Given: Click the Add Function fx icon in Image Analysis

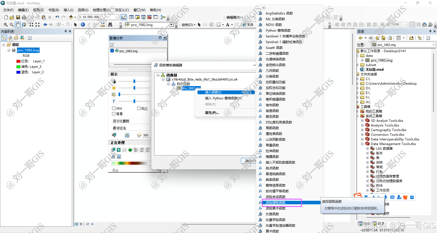Looking at the screenshot, I should pyautogui.click(x=113, y=157).
